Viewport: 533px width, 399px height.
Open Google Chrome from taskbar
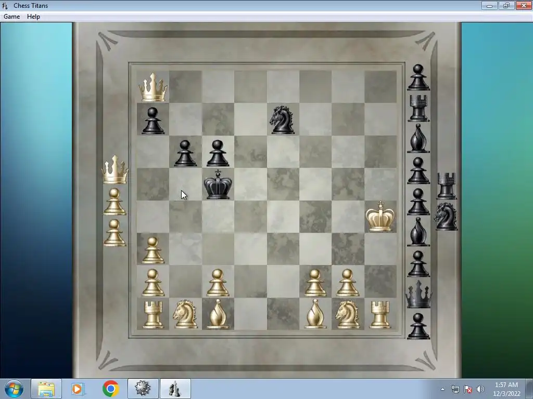coord(110,389)
